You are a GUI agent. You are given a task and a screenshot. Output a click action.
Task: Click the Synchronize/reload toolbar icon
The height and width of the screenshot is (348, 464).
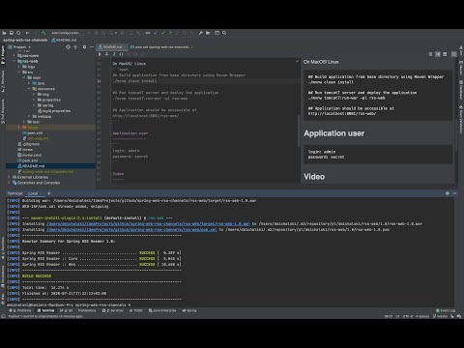click(18, 33)
